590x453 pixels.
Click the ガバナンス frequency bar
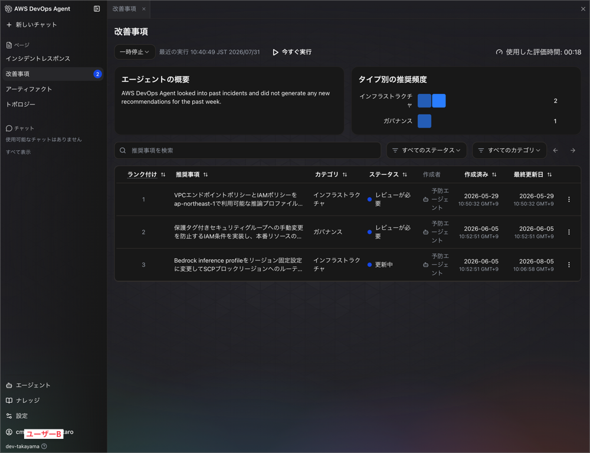point(424,121)
